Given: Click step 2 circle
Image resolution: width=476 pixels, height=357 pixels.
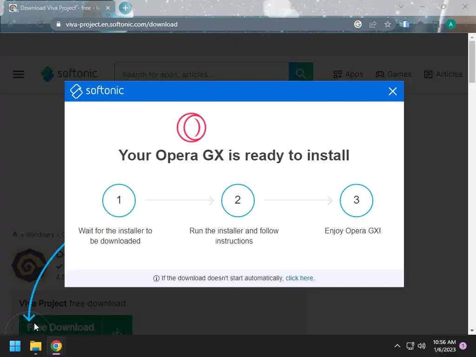Looking at the screenshot, I should pos(238,200).
